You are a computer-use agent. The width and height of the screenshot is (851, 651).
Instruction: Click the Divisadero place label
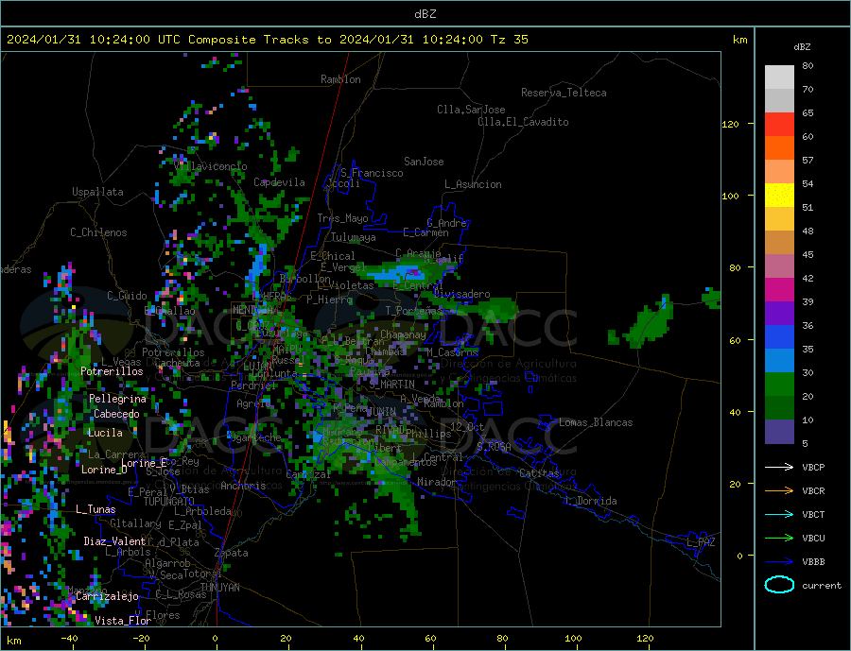[x=461, y=294]
